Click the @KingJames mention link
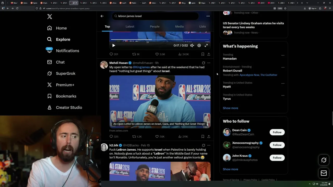This screenshot has height=187, width=333. coord(141,67)
